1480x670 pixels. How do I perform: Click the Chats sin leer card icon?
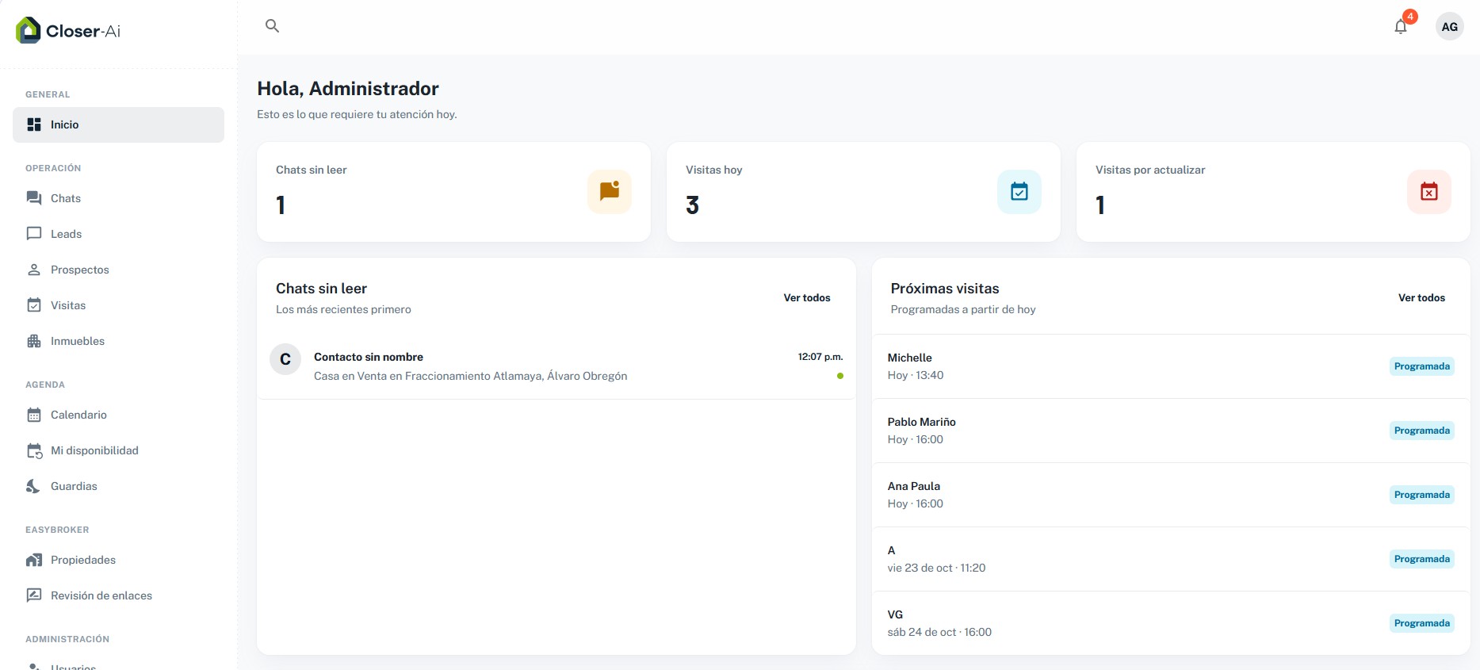609,191
